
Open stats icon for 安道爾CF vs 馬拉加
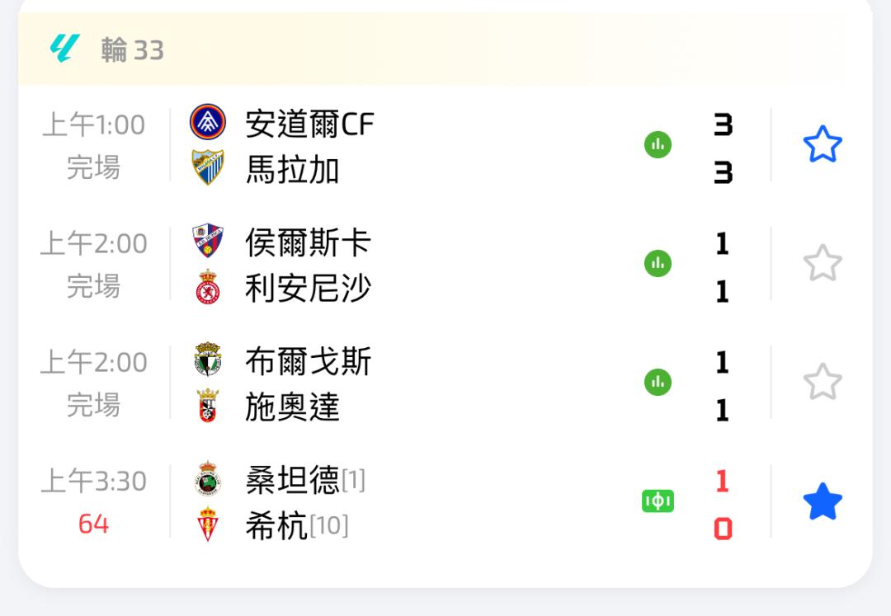(658, 145)
